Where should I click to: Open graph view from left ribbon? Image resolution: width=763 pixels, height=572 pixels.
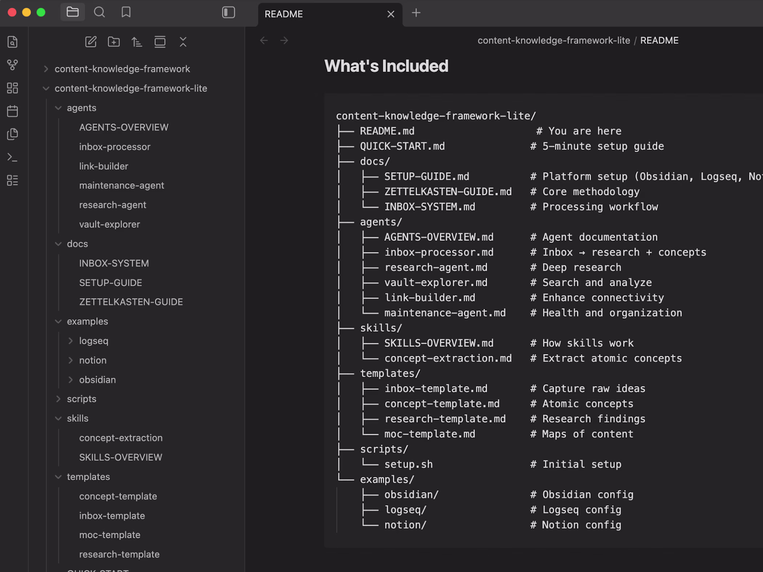tap(12, 65)
